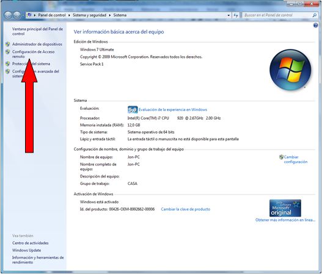The image size is (322, 274).
Task: Close the System window
Action: tap(312, 4)
